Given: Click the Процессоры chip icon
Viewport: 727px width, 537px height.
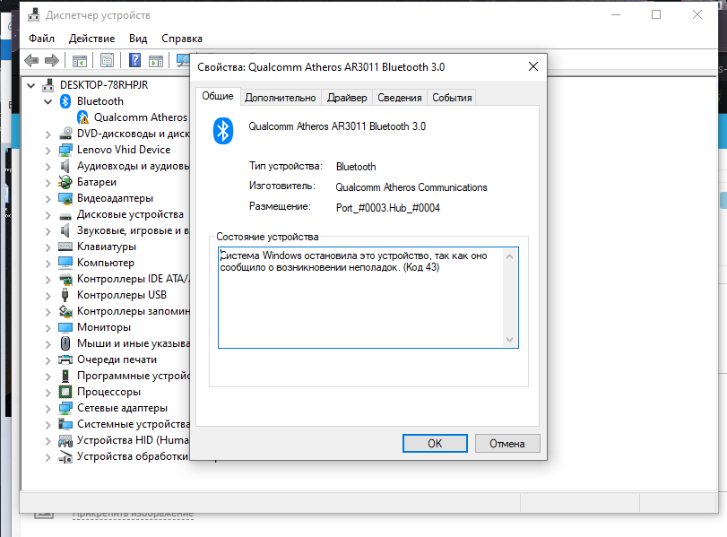Looking at the screenshot, I should (65, 392).
